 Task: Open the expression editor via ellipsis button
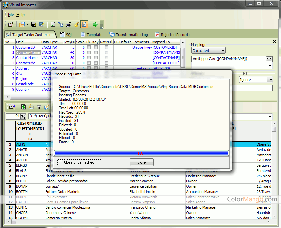(269, 59)
